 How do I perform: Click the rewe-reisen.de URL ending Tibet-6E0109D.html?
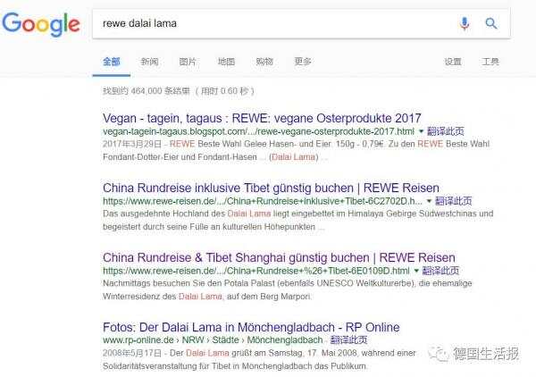coord(256,271)
